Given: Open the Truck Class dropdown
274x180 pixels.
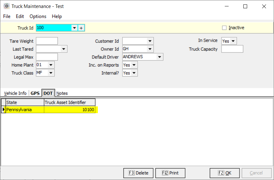Looking at the screenshot, I should pyautogui.click(x=51, y=73).
